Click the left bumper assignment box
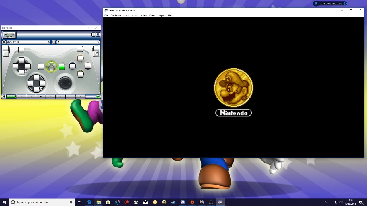 21,50
